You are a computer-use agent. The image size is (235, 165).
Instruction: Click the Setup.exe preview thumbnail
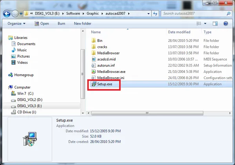(30, 139)
